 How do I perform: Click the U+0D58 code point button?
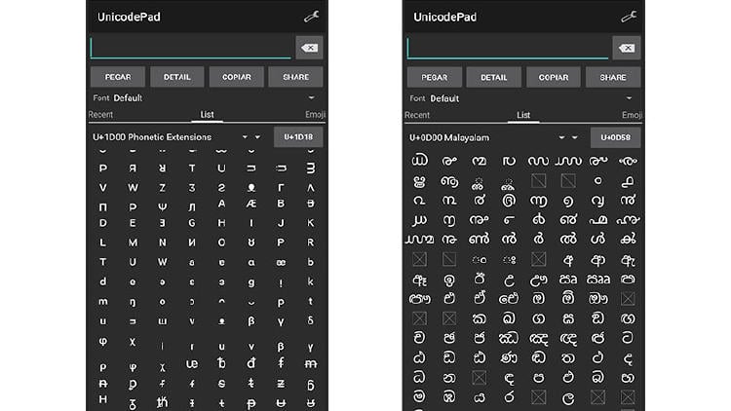615,137
